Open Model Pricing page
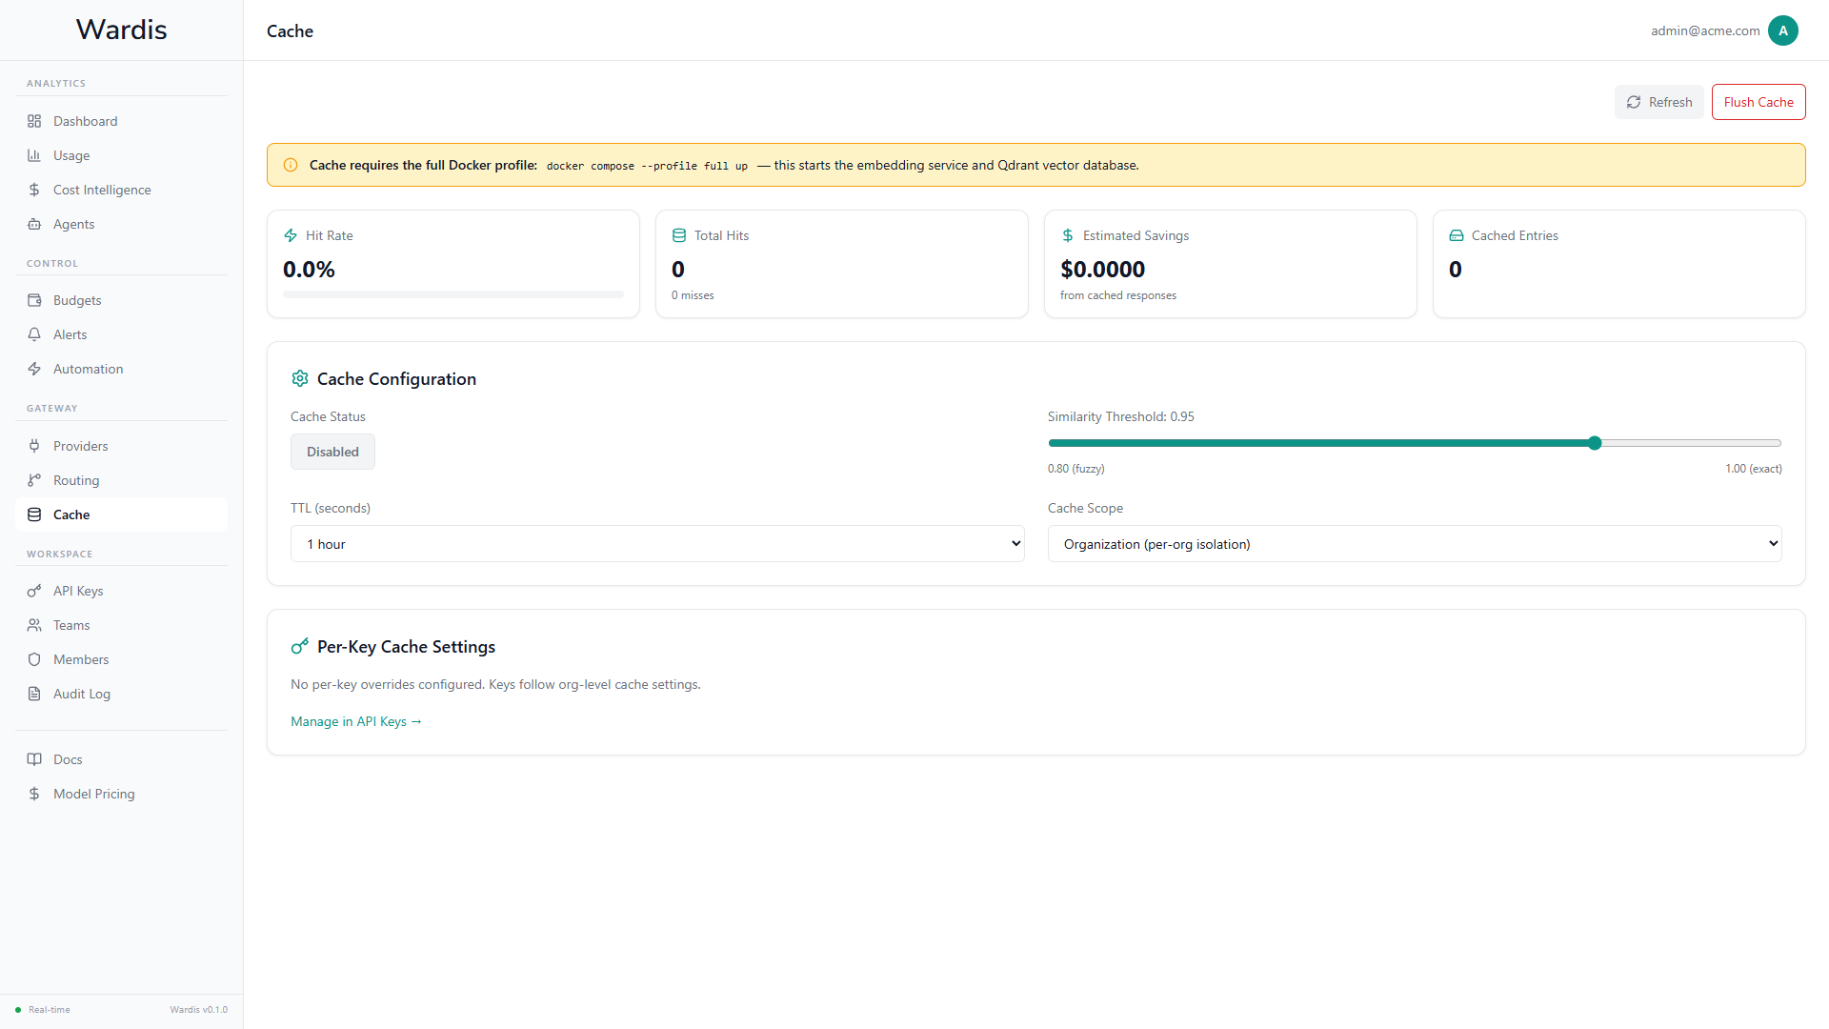Screen dimensions: 1829x1029 point(121,794)
